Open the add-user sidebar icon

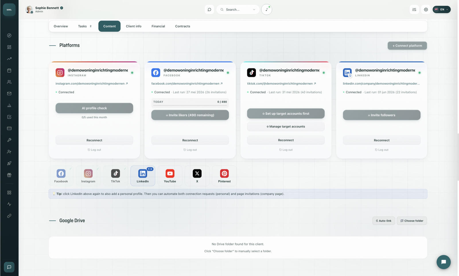coord(9,152)
